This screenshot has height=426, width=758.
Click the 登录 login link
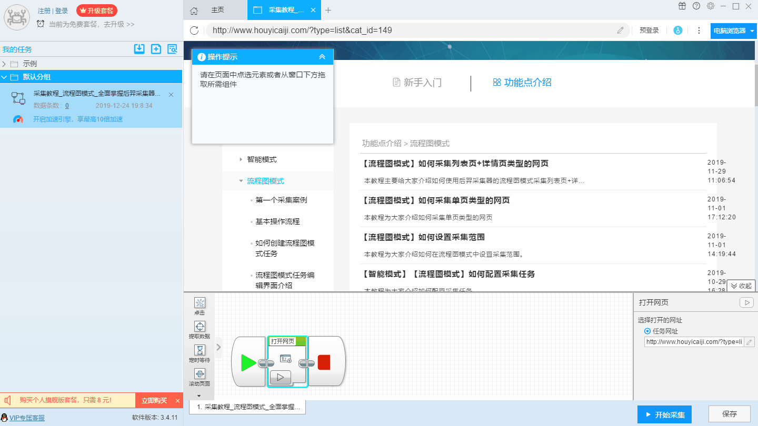click(62, 11)
